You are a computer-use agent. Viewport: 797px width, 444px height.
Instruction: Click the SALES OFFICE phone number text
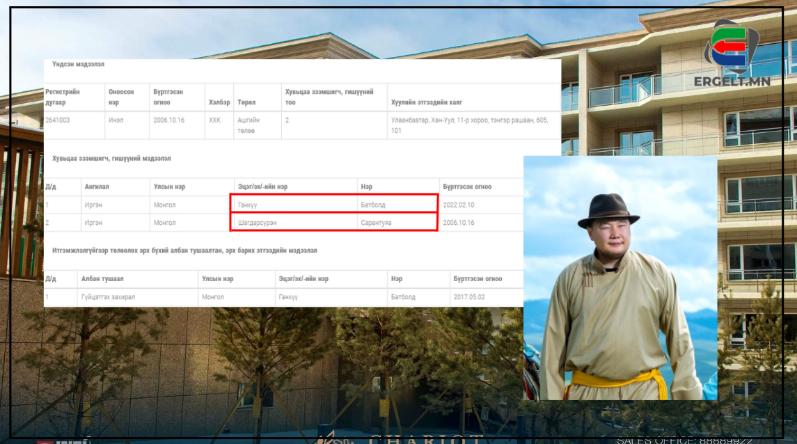pyautogui.click(x=684, y=439)
